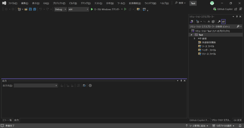Click the GitHub Copilot icon
The image size is (244, 128).
(x=215, y=9)
